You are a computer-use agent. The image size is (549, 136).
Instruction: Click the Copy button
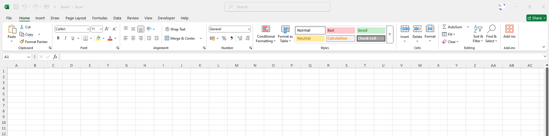27,35
